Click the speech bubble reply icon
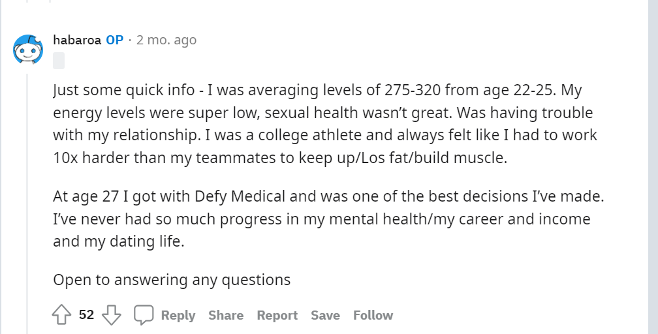The height and width of the screenshot is (334, 658). [x=144, y=314]
